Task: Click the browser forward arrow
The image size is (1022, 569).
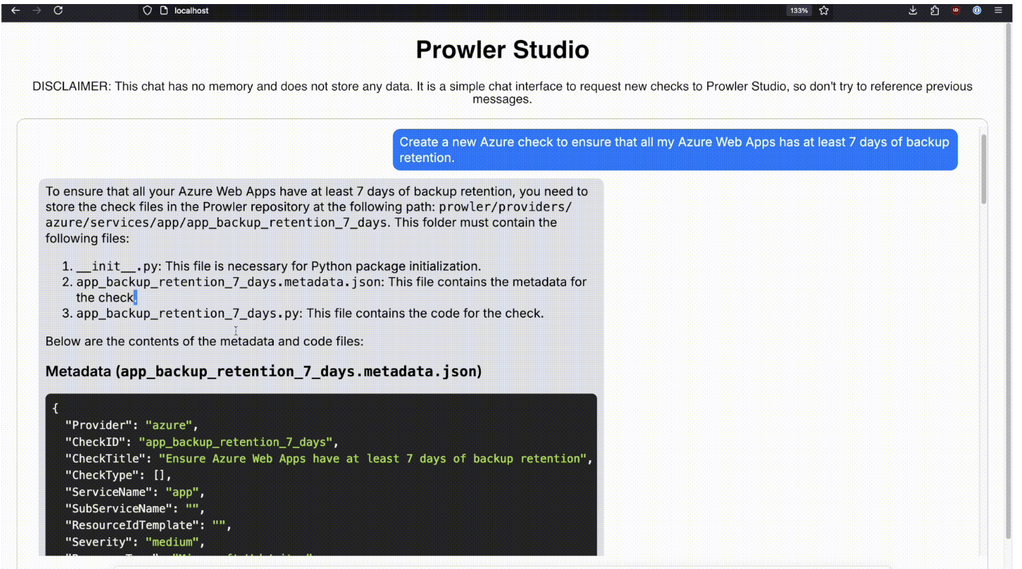Action: [x=37, y=10]
